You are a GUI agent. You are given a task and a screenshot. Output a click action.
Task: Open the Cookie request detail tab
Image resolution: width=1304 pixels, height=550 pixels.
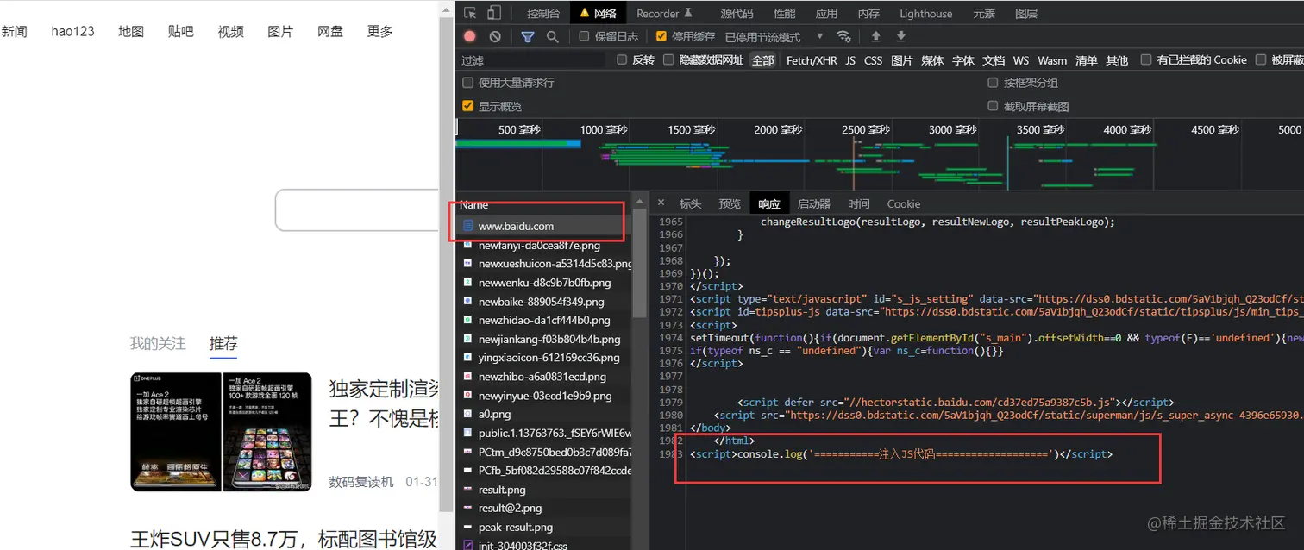(903, 203)
